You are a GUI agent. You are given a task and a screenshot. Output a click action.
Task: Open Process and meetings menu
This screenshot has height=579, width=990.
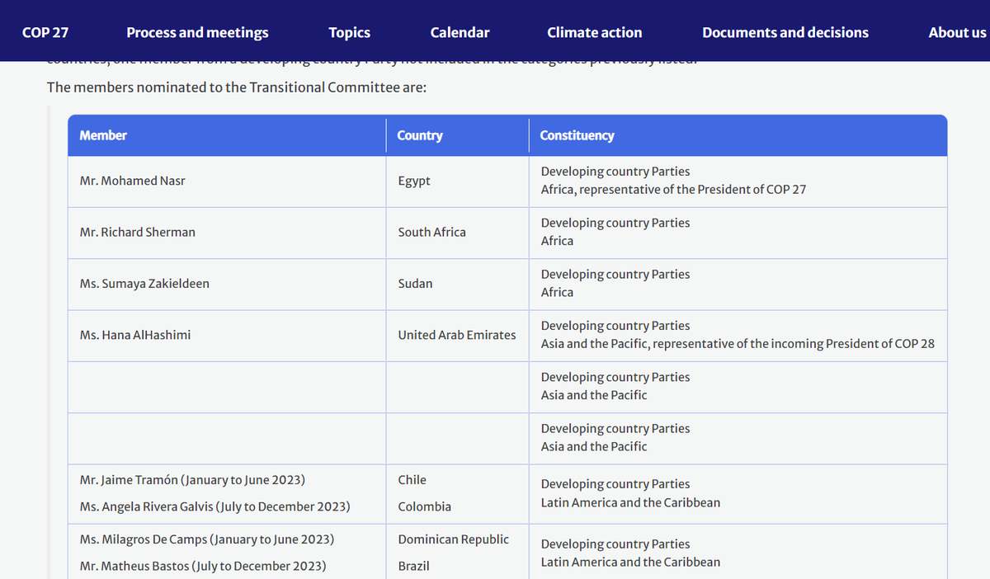[x=197, y=32]
